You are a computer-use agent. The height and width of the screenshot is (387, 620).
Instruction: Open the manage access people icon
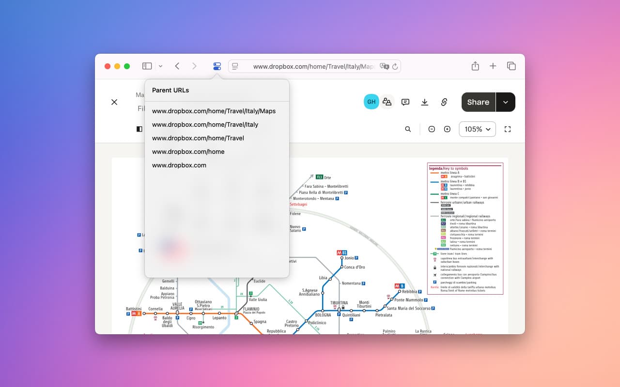[x=387, y=102]
